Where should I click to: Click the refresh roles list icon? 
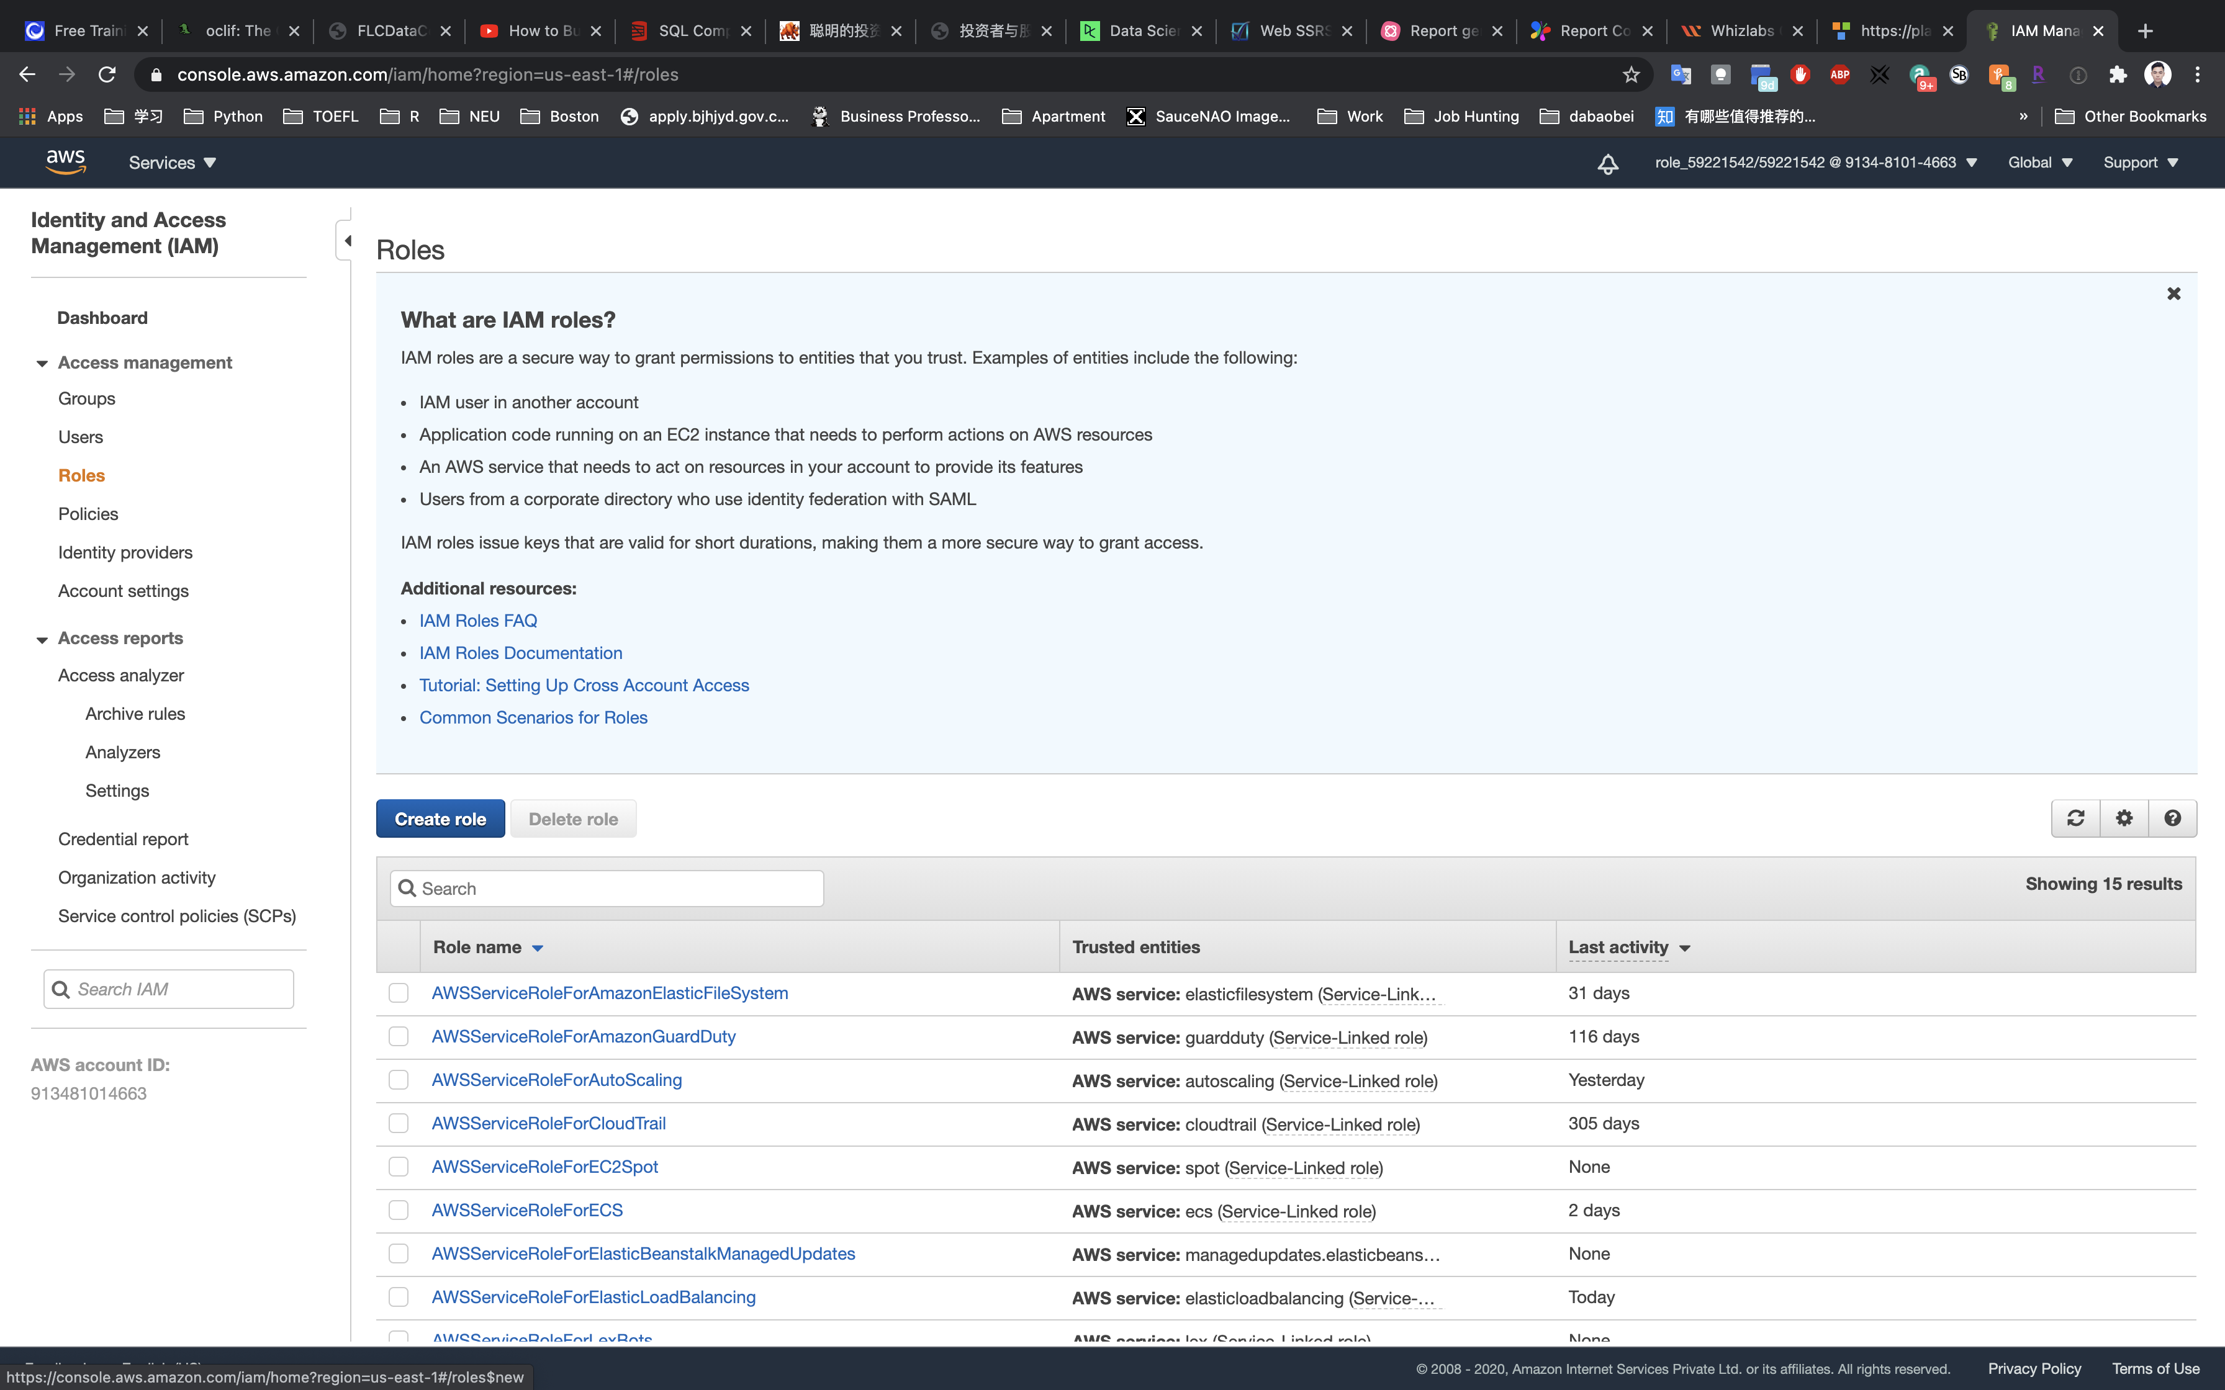click(2075, 818)
